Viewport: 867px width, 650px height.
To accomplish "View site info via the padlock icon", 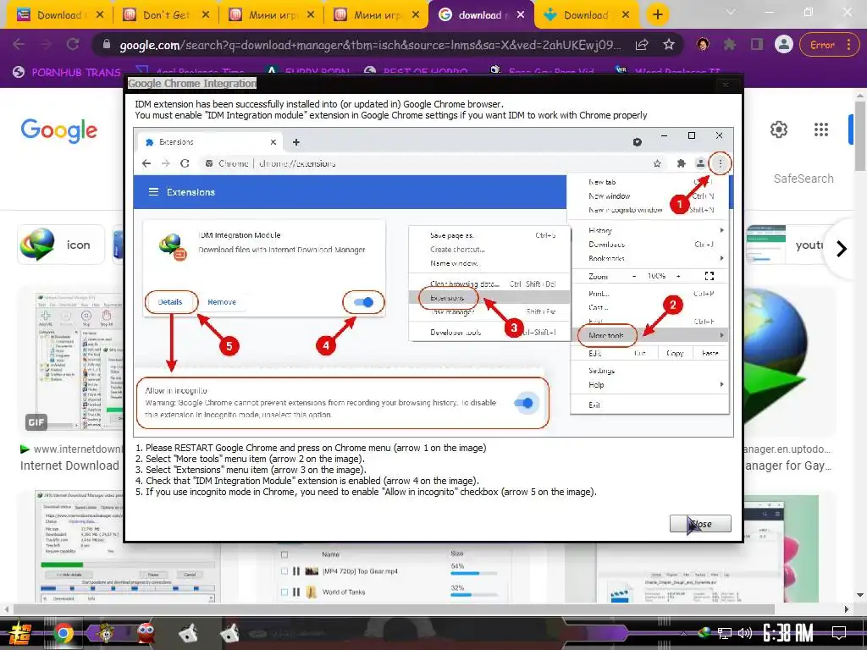I will click(x=107, y=45).
